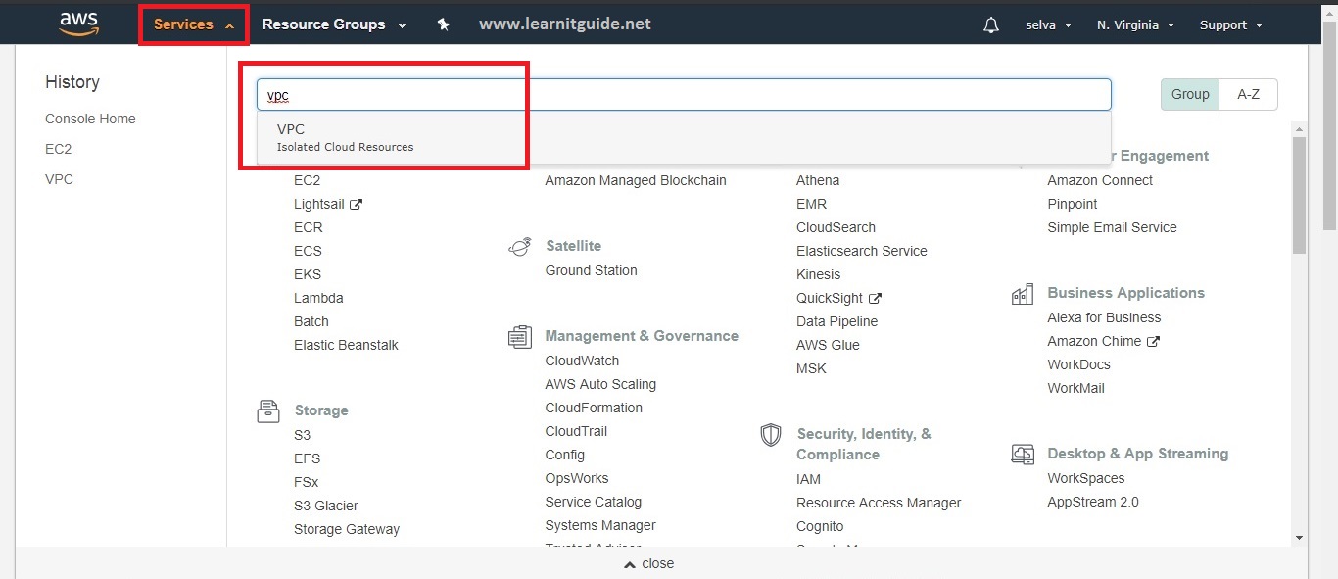Click the Satellite category icon
1338x579 pixels.
tap(519, 246)
